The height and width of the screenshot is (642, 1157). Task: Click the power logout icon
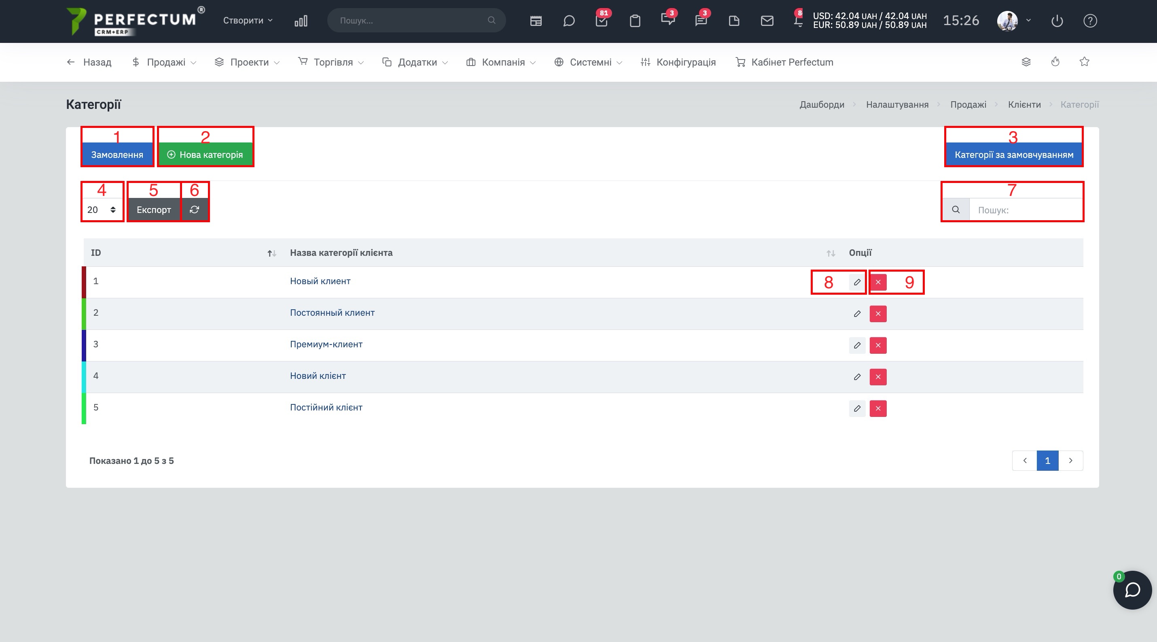pos(1057,21)
